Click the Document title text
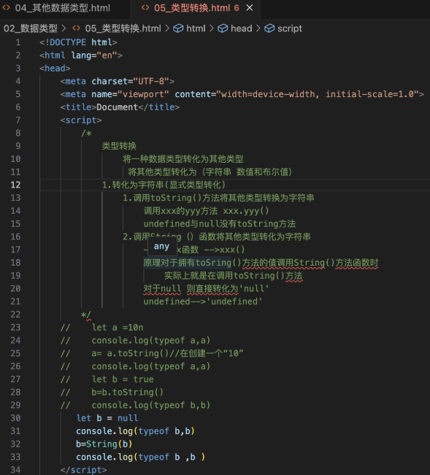 coord(118,107)
